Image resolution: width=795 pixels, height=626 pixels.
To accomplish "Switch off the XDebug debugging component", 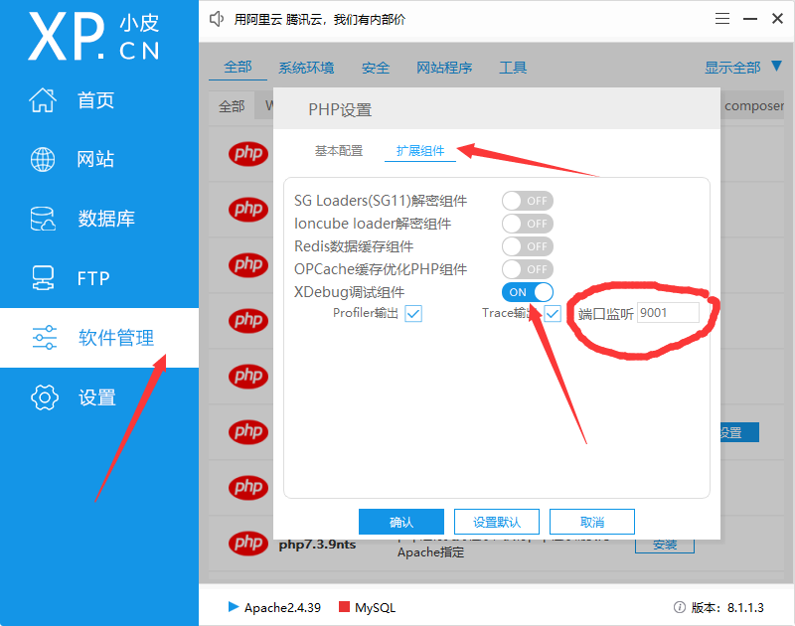I will [528, 292].
